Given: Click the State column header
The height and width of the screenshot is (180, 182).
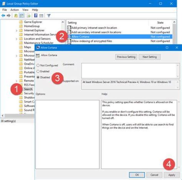Looking at the screenshot, I should point(160,23).
